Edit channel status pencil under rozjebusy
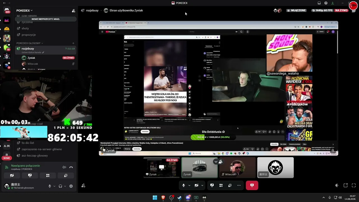This screenshot has width=359, height=202. click(x=43, y=52)
